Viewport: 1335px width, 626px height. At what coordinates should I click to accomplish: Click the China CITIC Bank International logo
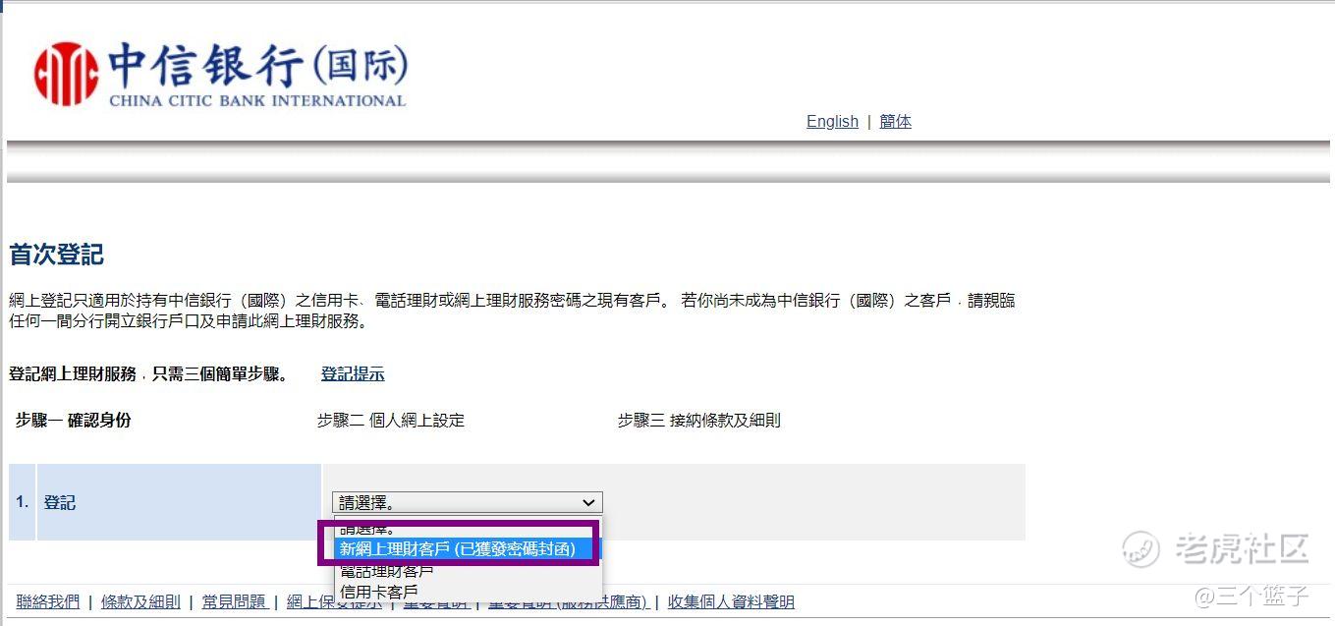[220, 73]
